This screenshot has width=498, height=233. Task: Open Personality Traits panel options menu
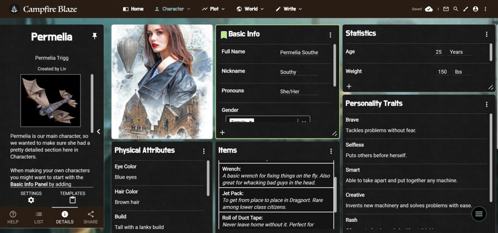point(486,104)
